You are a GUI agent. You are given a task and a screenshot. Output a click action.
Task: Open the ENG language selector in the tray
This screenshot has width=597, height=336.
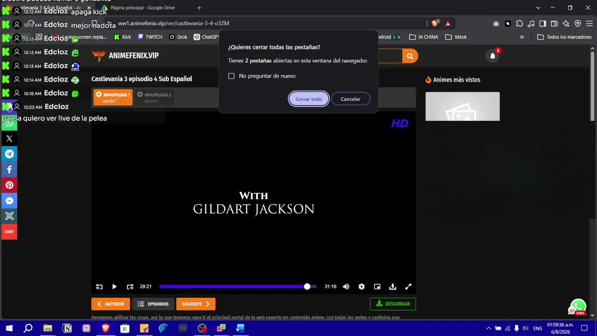pos(538,328)
